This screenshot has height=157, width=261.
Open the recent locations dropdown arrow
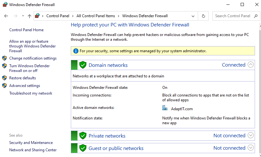[x=23, y=16]
